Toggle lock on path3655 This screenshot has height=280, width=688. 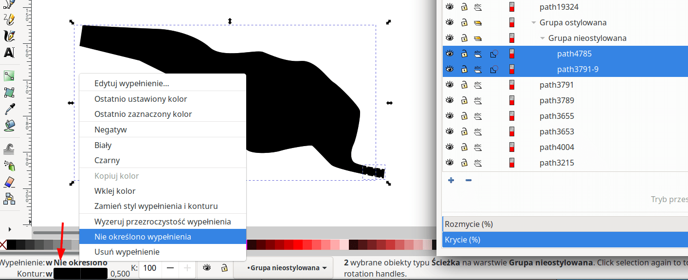(464, 116)
